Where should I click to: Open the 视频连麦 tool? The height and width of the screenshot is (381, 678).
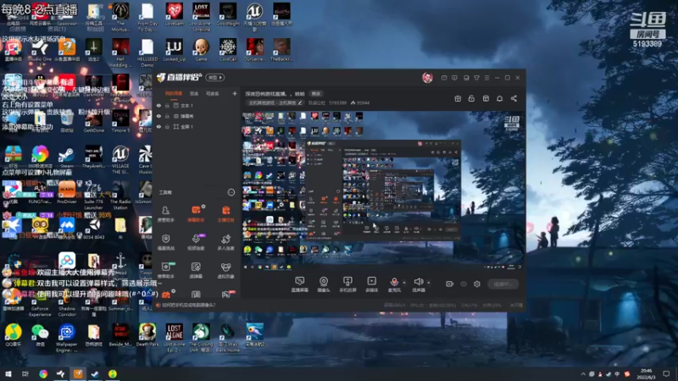pyautogui.click(x=196, y=242)
